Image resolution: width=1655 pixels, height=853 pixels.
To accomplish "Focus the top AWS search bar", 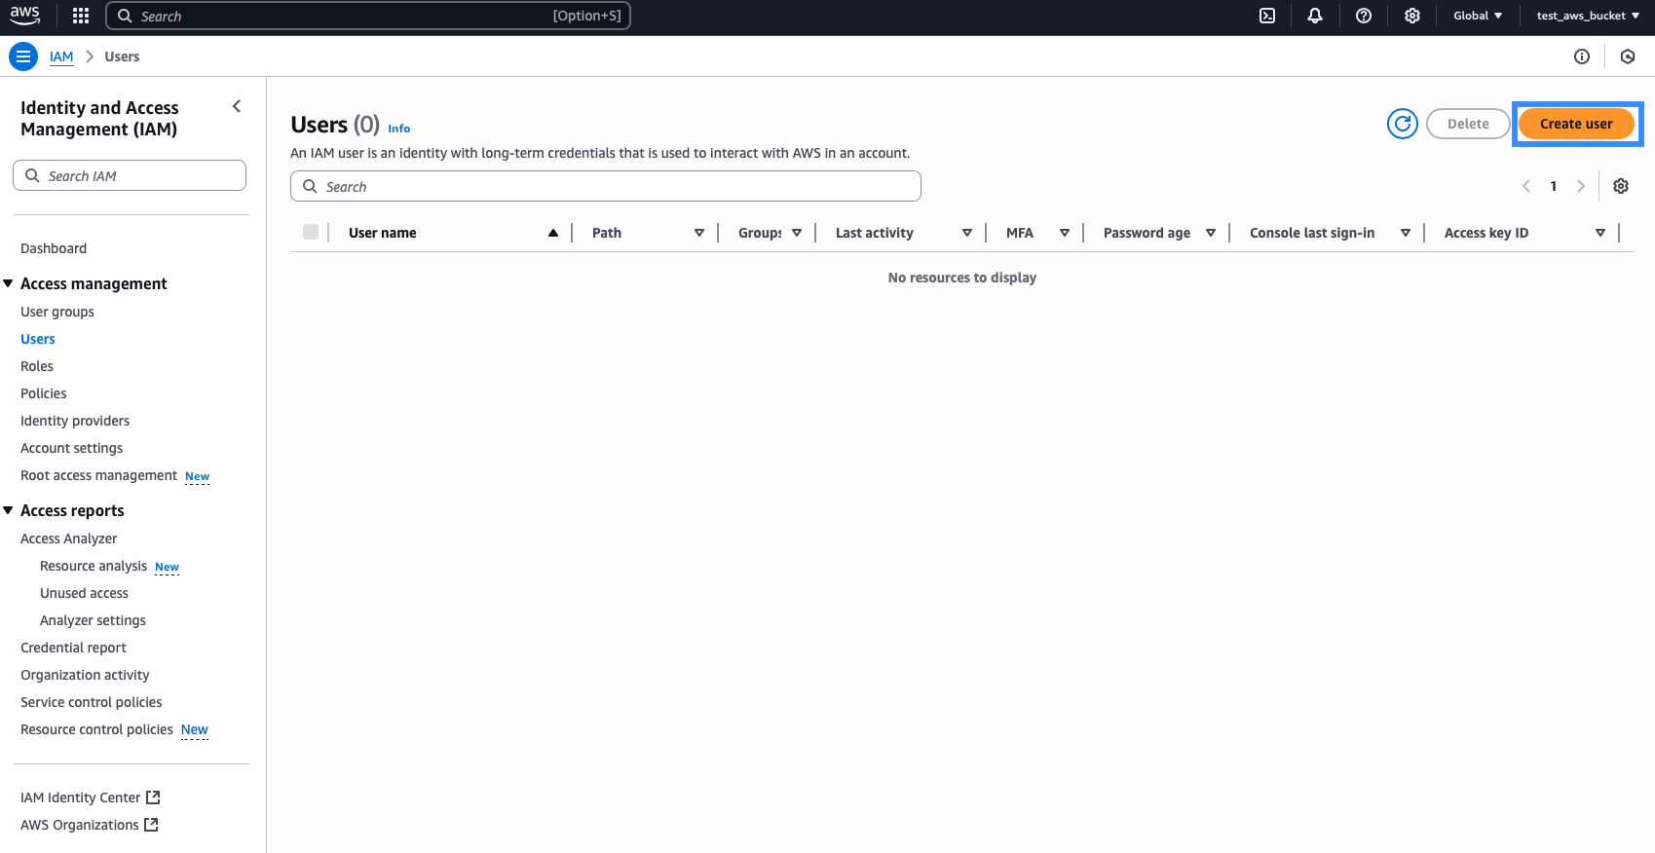I will pos(368,16).
